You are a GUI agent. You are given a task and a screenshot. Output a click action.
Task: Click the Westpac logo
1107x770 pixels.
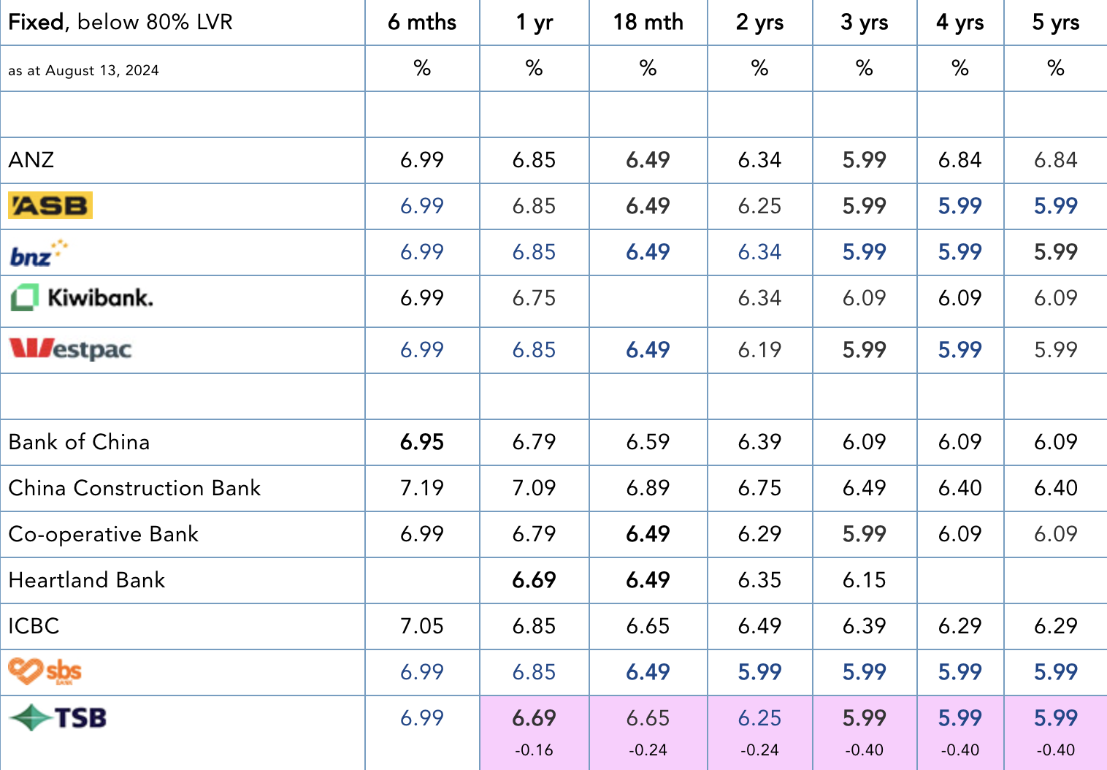point(70,348)
